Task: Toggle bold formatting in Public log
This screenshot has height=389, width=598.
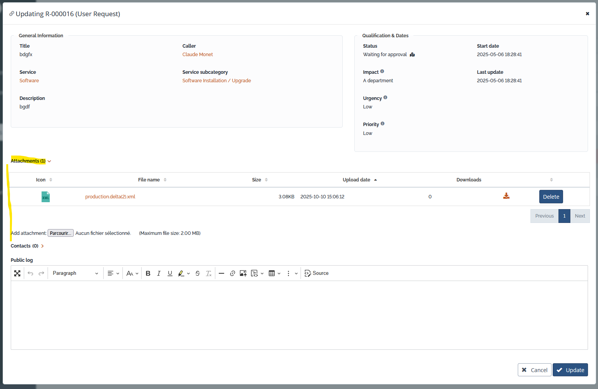Action: point(148,273)
